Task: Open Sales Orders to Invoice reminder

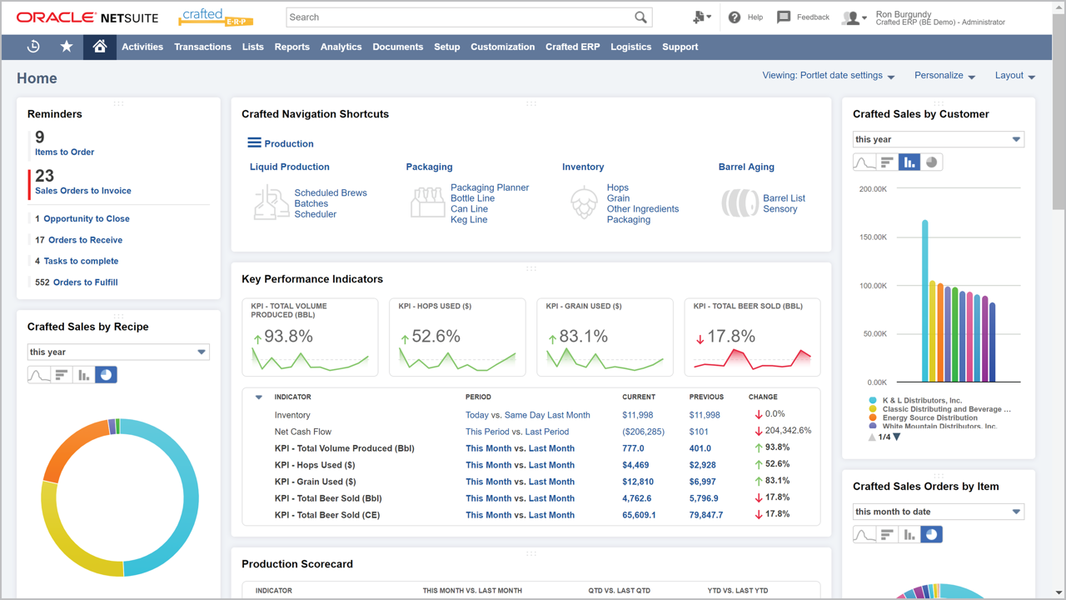Action: tap(82, 191)
